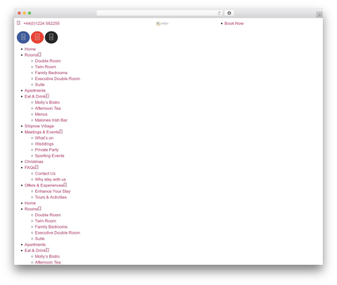This screenshot has width=337, height=285.
Task: Click the Book Now link
Action: (234, 24)
